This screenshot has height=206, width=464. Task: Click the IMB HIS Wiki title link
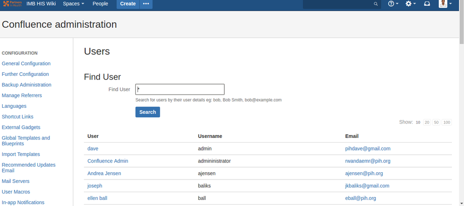click(41, 4)
